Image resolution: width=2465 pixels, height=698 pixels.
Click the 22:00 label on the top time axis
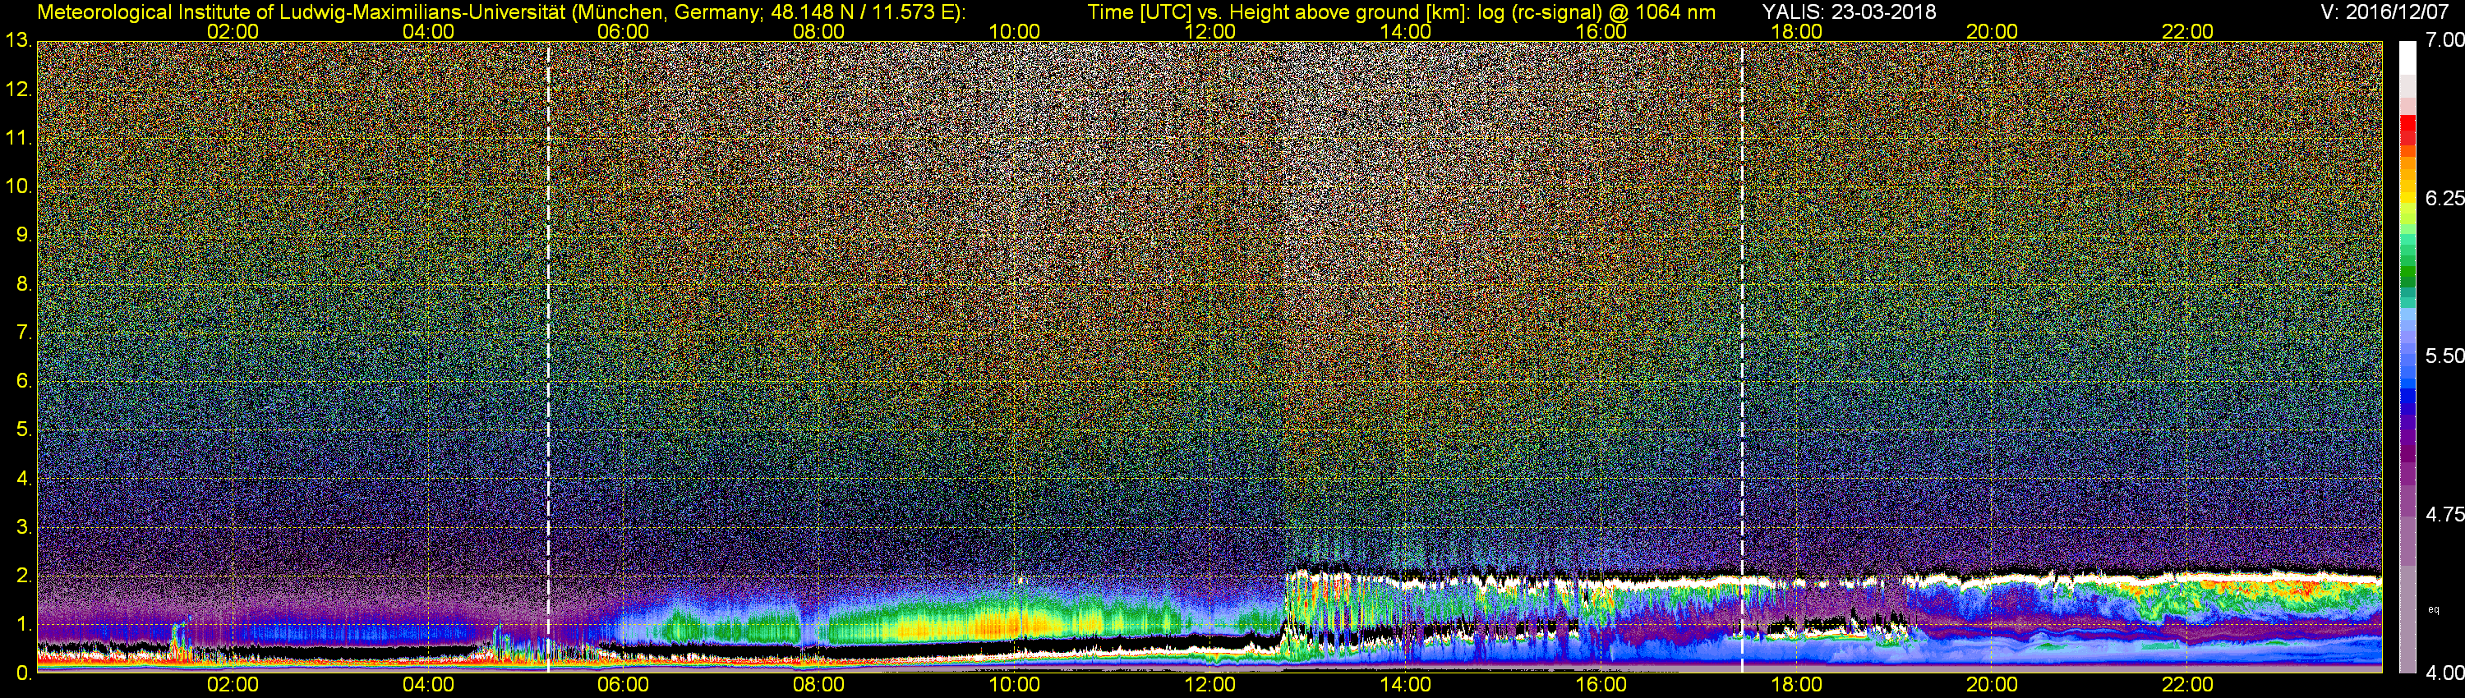tap(2187, 31)
